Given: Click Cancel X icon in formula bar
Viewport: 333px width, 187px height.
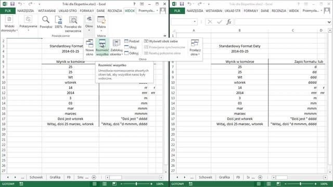Looking at the screenshot, I should coord(210,22).
